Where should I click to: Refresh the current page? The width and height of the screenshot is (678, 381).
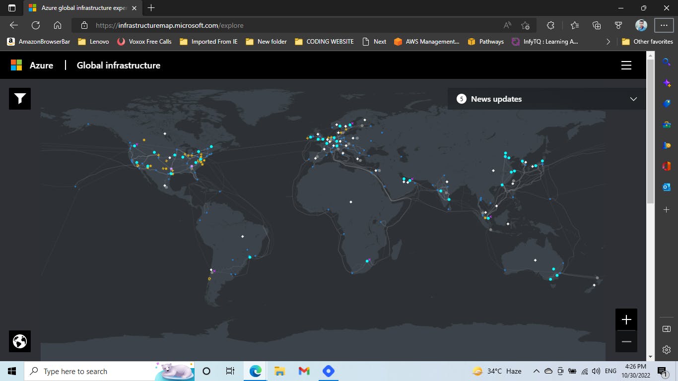point(36,25)
